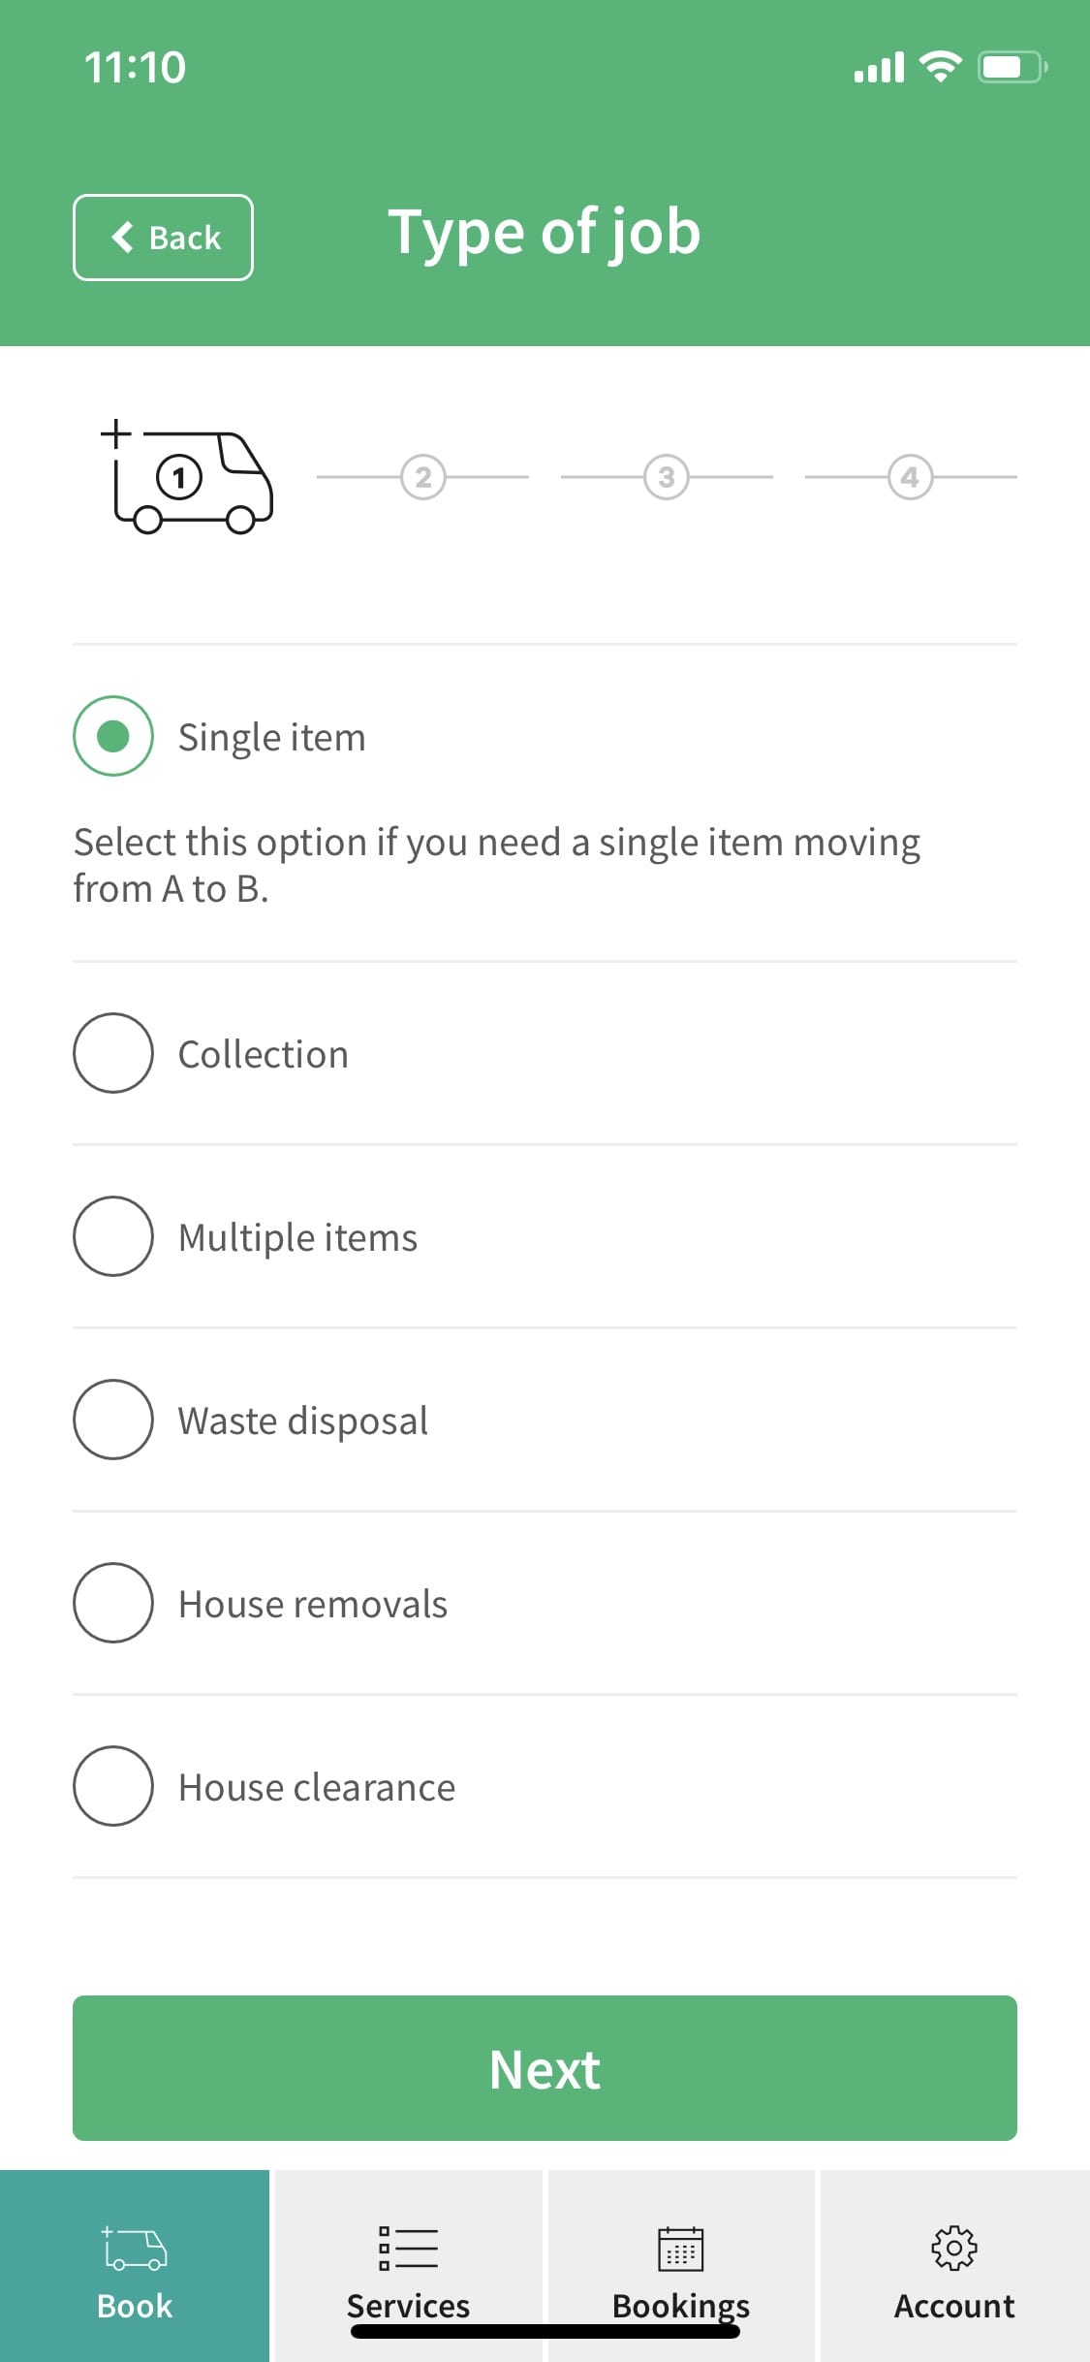Continue with the Next button

[545, 2068]
